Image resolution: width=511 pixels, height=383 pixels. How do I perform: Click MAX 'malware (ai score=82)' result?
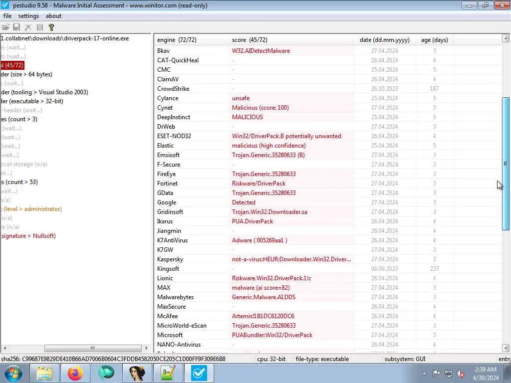(x=260, y=288)
